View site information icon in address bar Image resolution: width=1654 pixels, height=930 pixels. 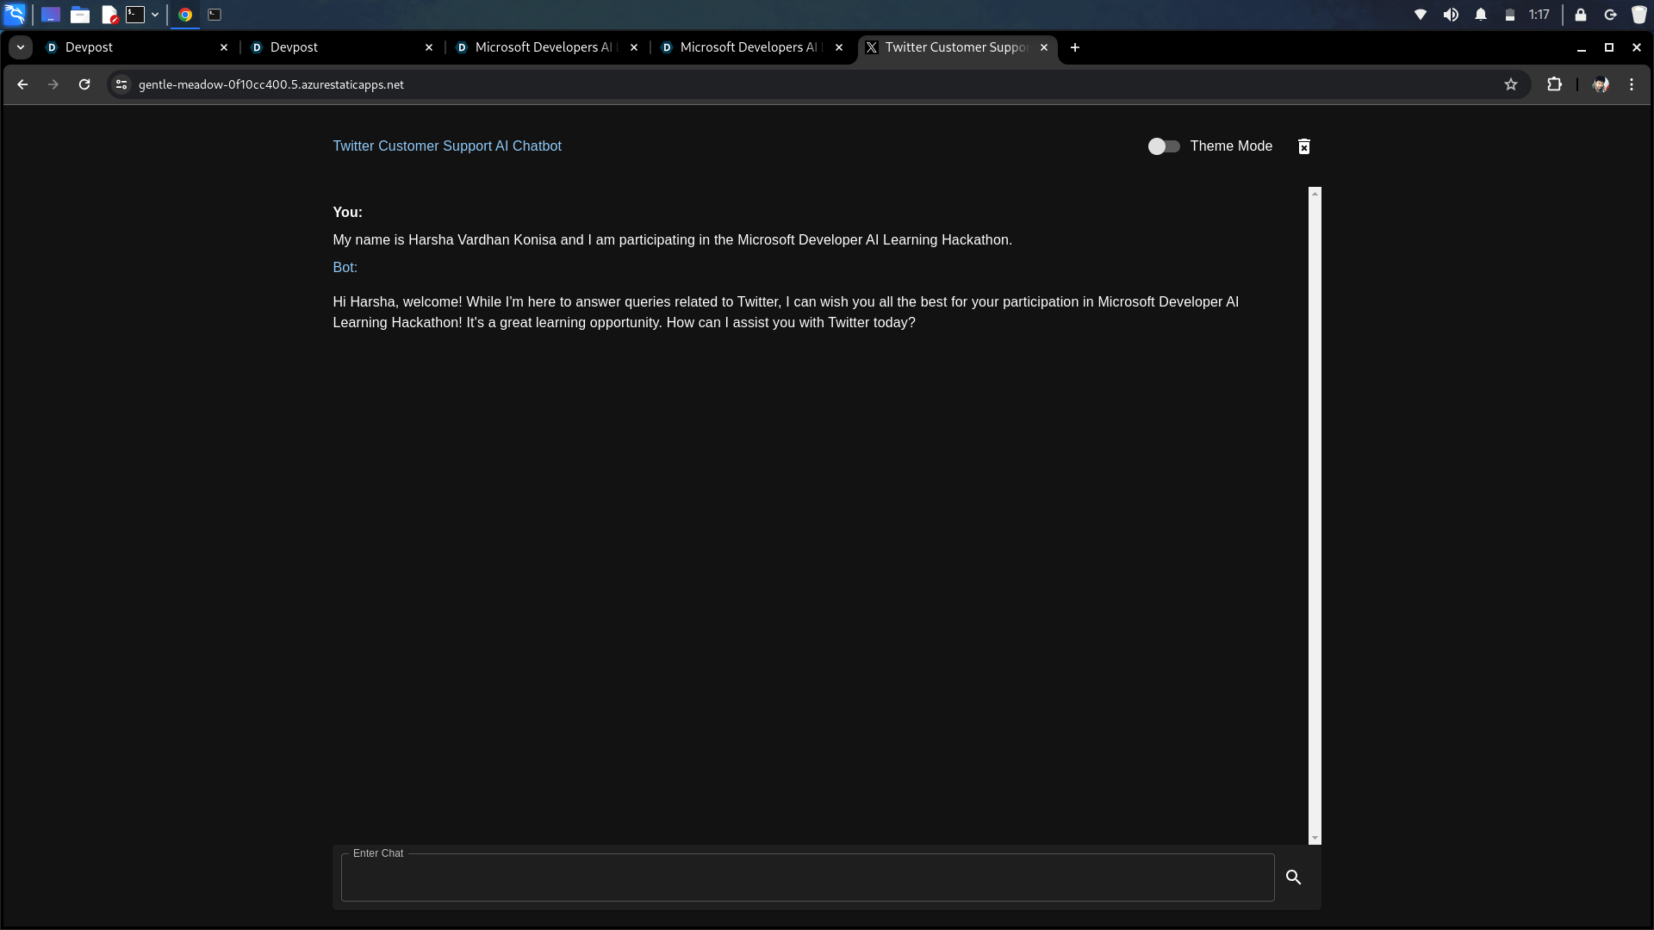pyautogui.click(x=121, y=84)
